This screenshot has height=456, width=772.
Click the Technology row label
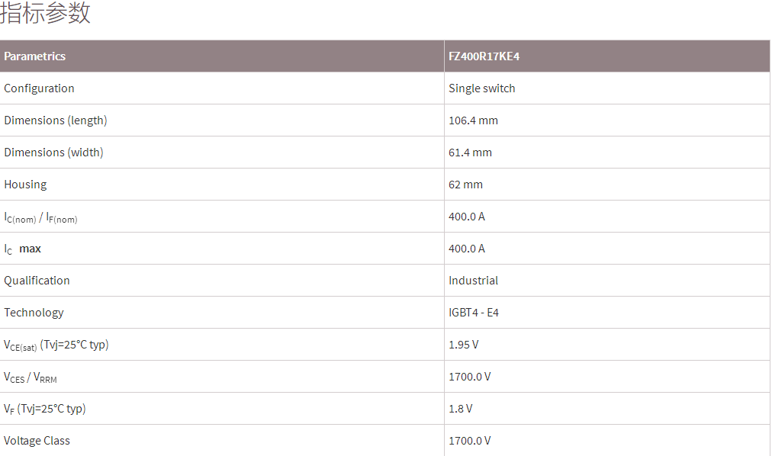point(34,313)
